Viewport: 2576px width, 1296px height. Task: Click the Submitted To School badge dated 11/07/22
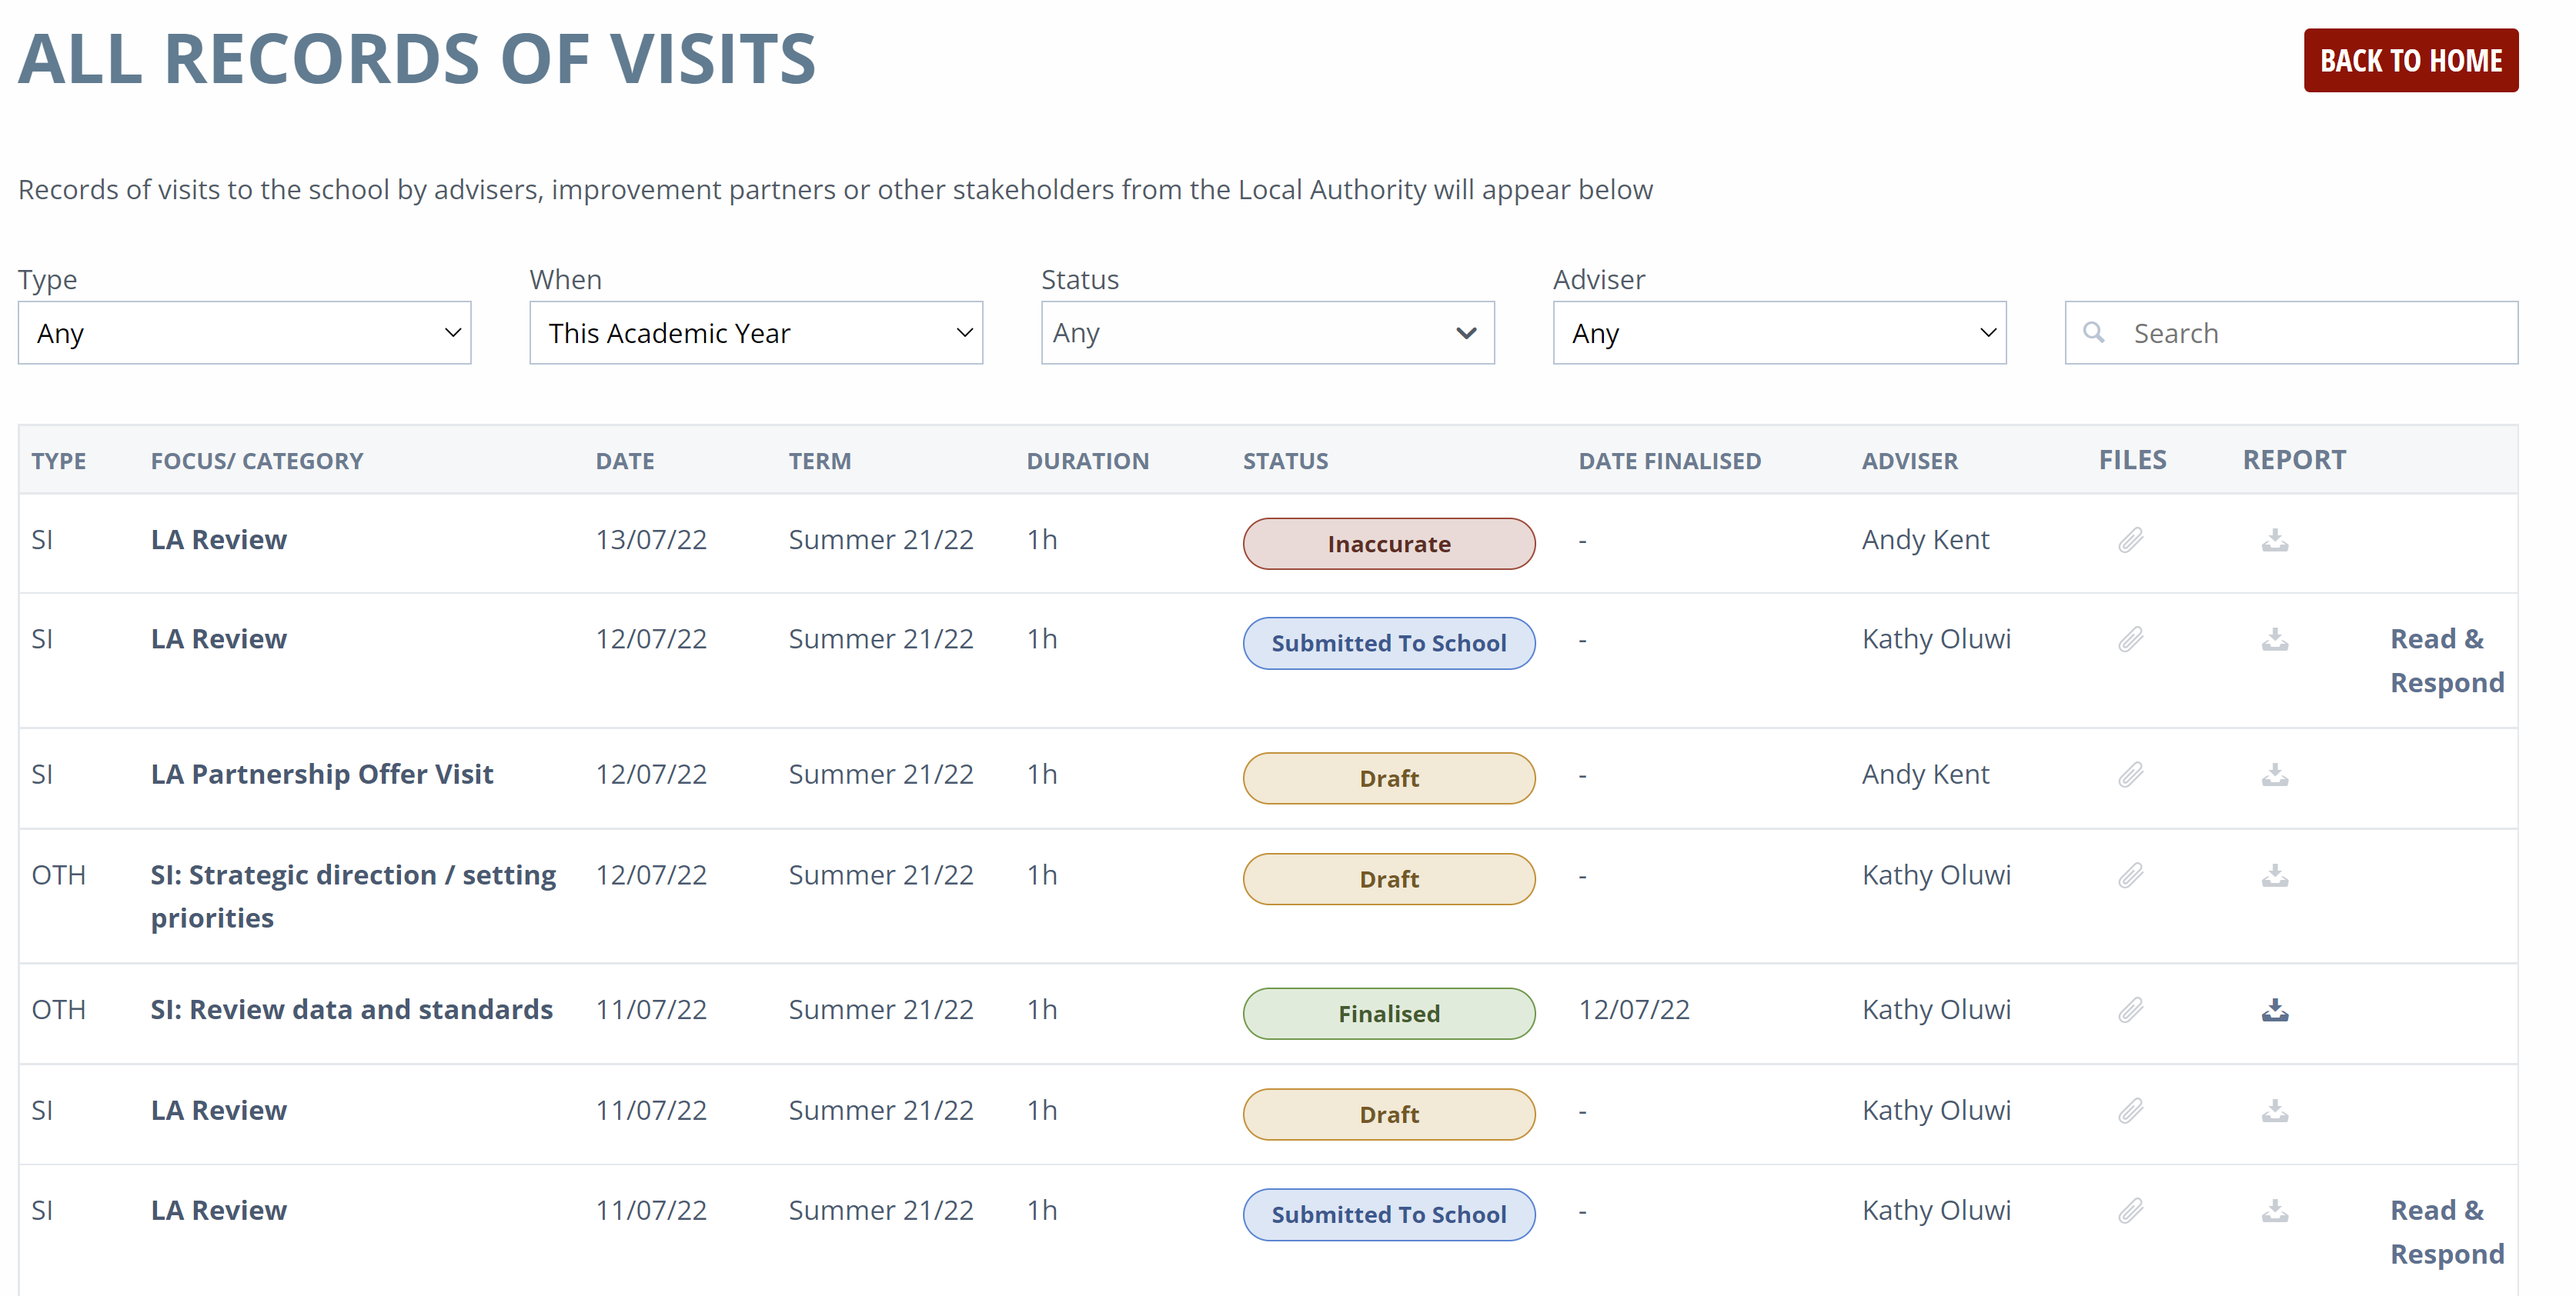click(x=1388, y=1214)
